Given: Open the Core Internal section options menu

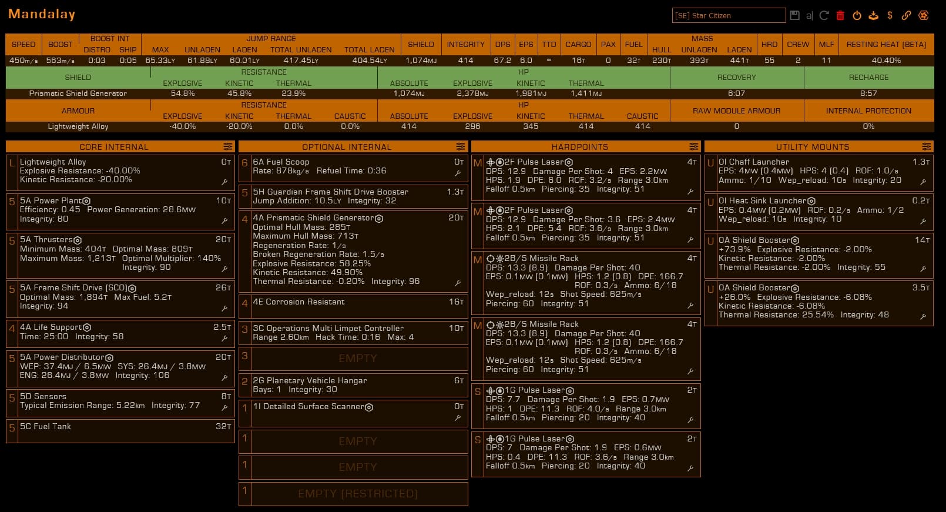Looking at the screenshot, I should (x=228, y=146).
